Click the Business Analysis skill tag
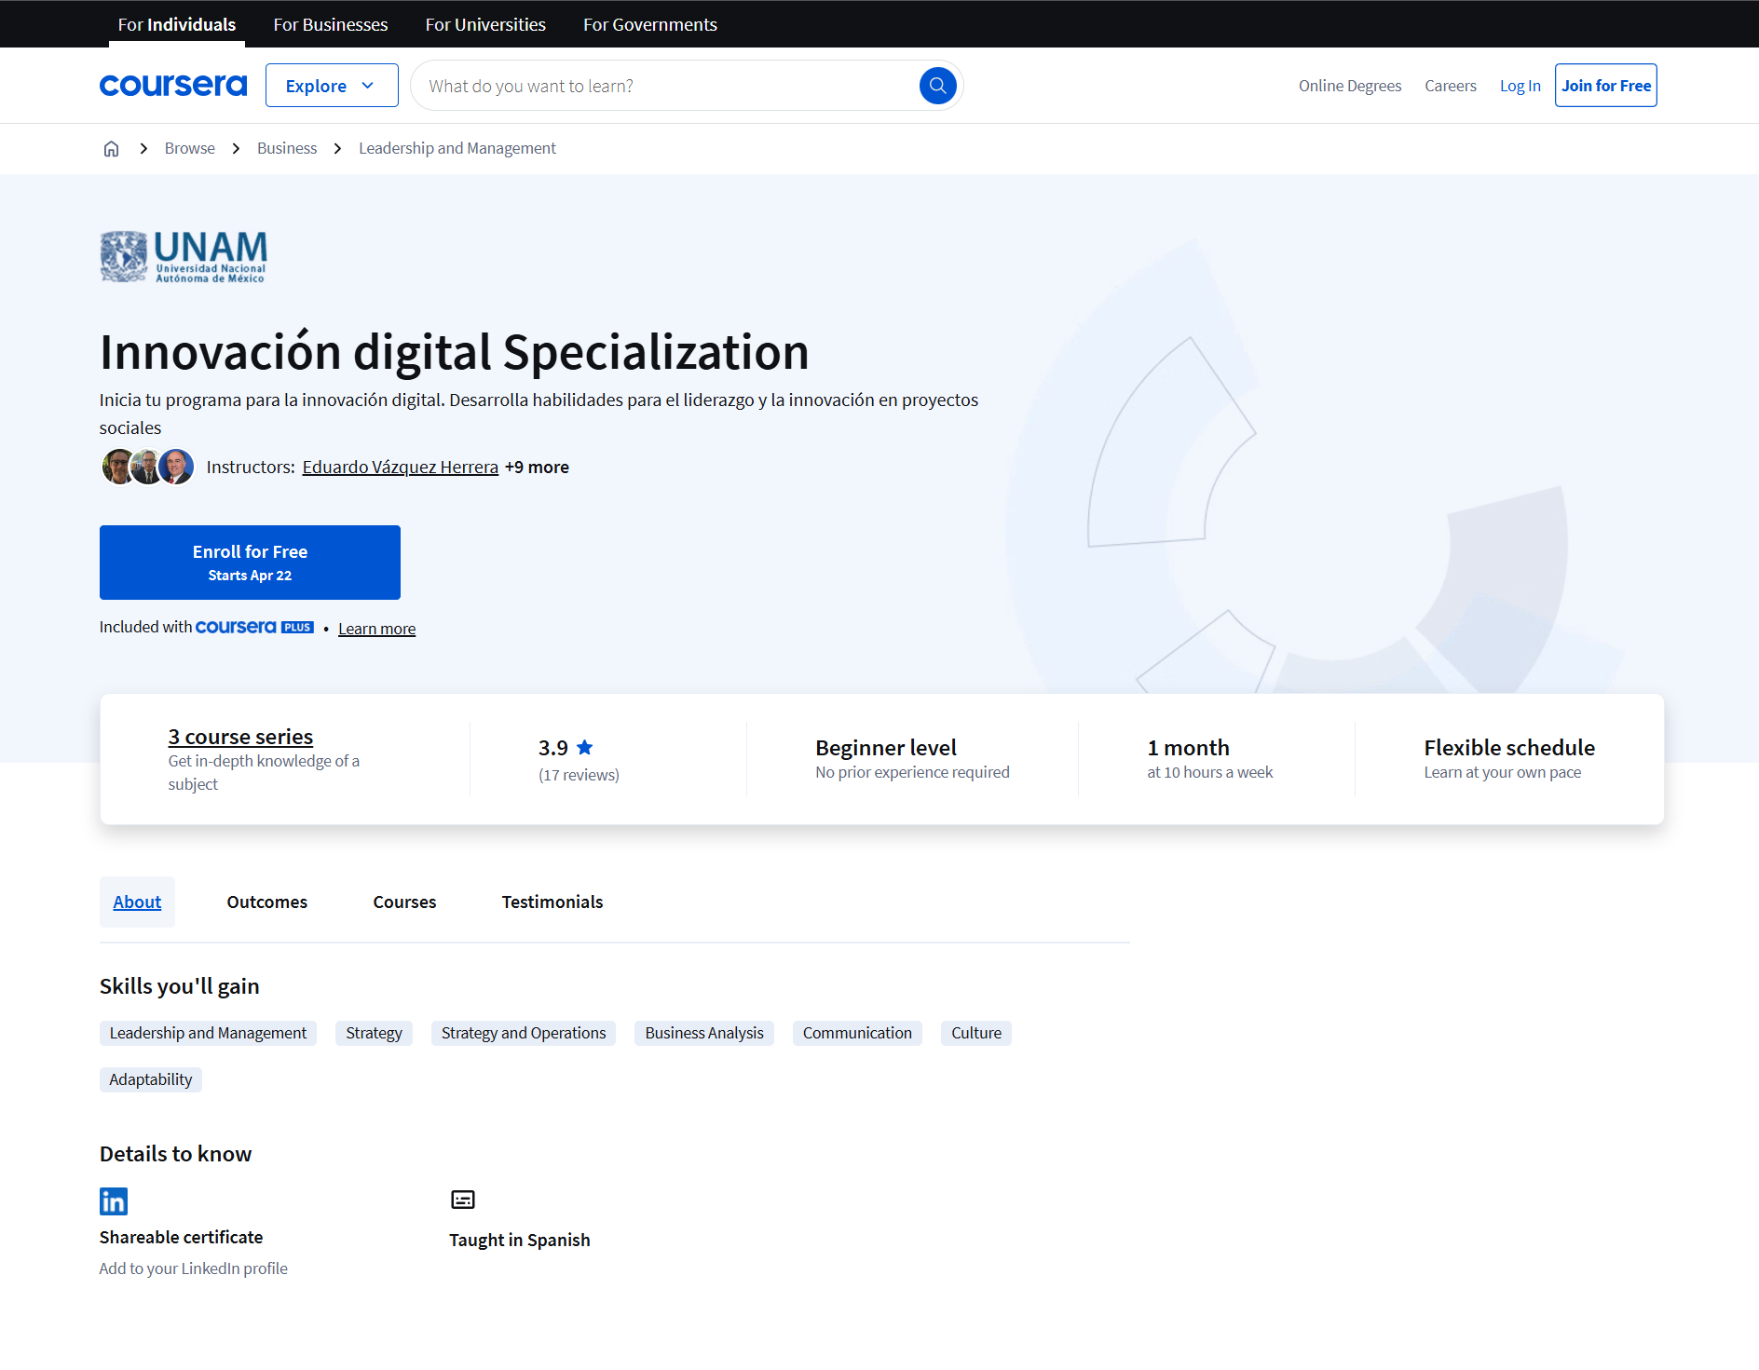1759x1370 pixels. point(704,1033)
